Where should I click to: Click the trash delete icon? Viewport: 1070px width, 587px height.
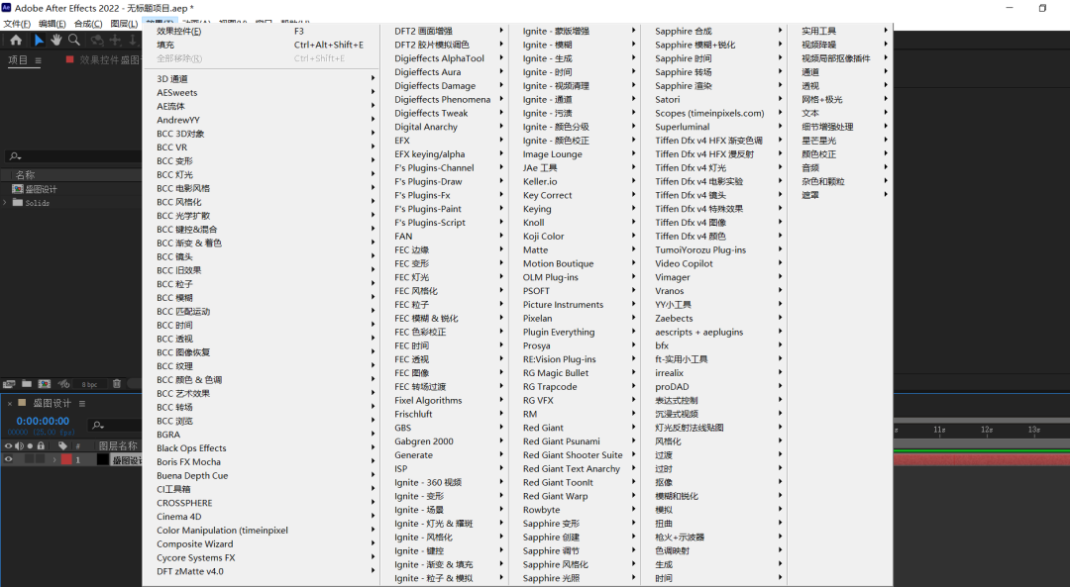pyautogui.click(x=117, y=384)
